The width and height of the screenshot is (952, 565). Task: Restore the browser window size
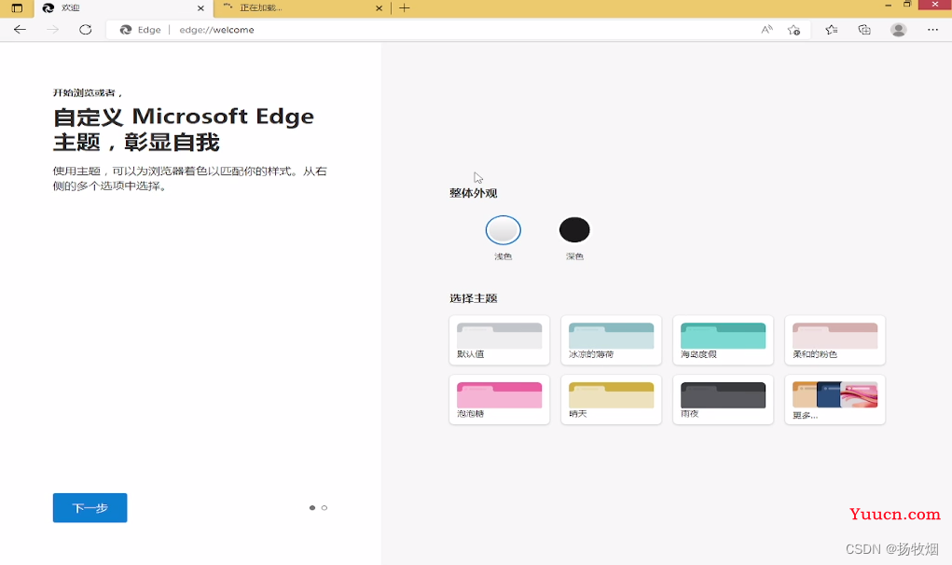[907, 5]
